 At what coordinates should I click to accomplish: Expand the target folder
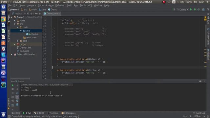tap(15, 44)
